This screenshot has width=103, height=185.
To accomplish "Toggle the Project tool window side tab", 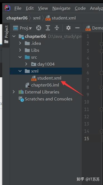I will click(x=6, y=34).
